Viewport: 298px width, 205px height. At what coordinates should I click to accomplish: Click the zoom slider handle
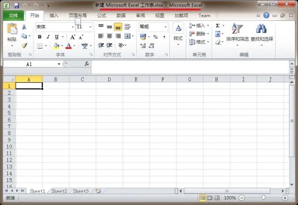click(x=263, y=198)
